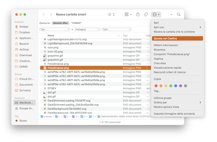Image resolution: width=217 pixels, height=142 pixels.
Task: Go forward with the right chevron arrow
Action: [x=51, y=14]
